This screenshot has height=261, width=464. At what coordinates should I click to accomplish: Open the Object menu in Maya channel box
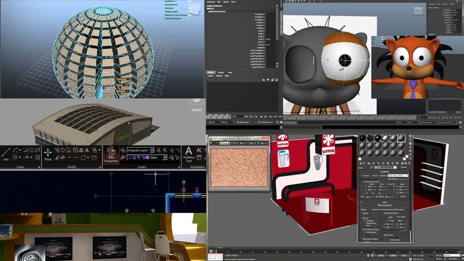point(226,2)
